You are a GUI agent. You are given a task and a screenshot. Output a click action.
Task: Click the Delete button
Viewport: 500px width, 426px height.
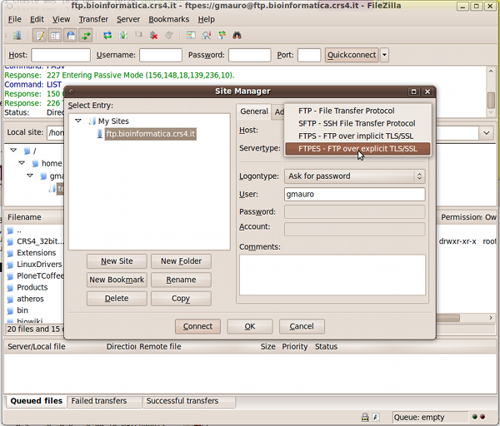(117, 299)
